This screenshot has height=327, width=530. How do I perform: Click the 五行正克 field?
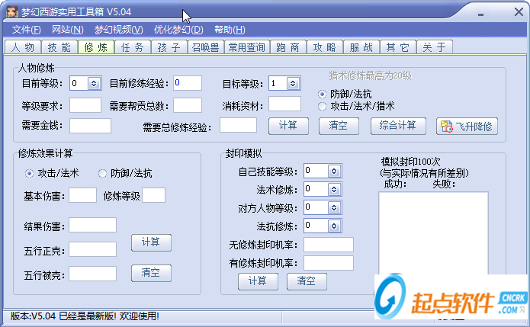tap(92, 249)
